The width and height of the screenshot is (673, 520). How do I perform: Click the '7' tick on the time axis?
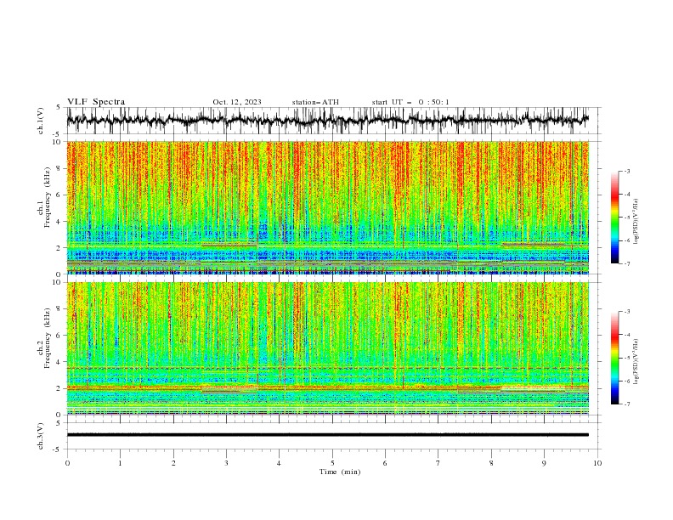tap(438, 463)
